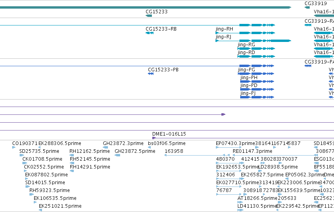
Task: Click the RH12162.5prime EST label
Action: (89, 151)
